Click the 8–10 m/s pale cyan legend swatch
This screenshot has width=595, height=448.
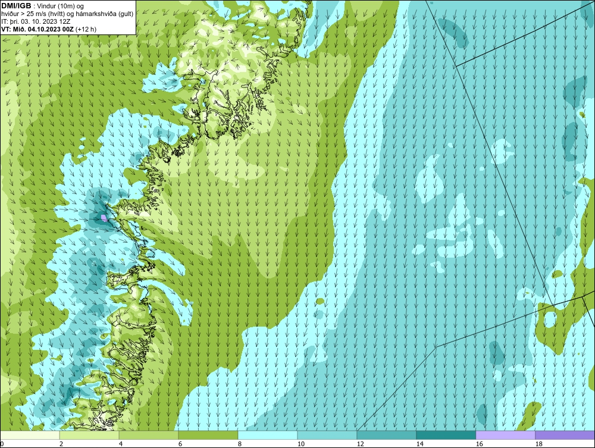click(x=268, y=435)
